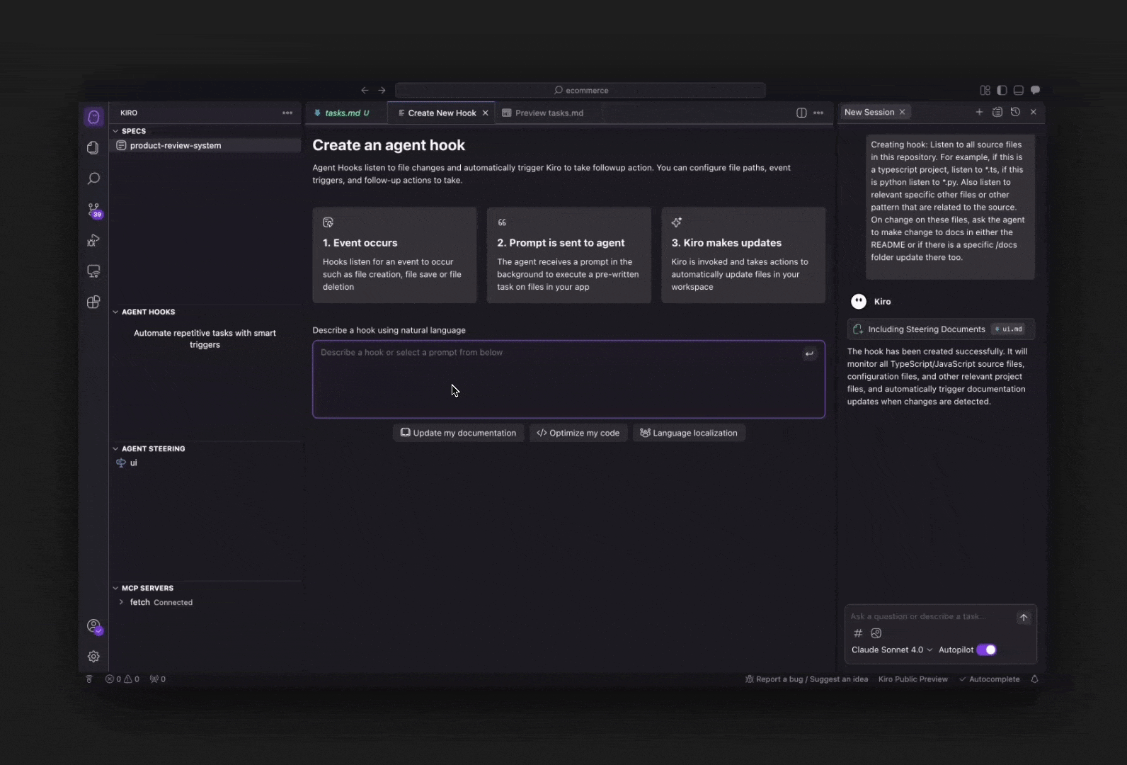The height and width of the screenshot is (765, 1127).
Task: Open Source Control with 39 badge
Action: (x=93, y=210)
